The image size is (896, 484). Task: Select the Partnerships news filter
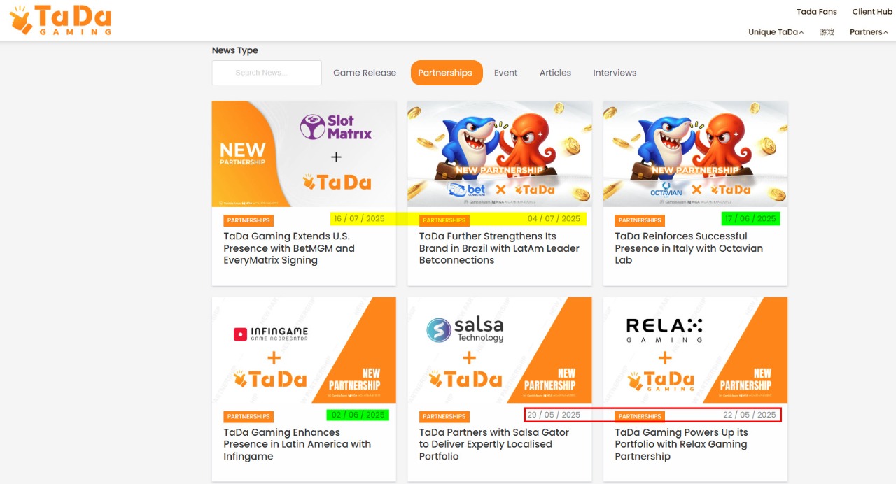[447, 73]
